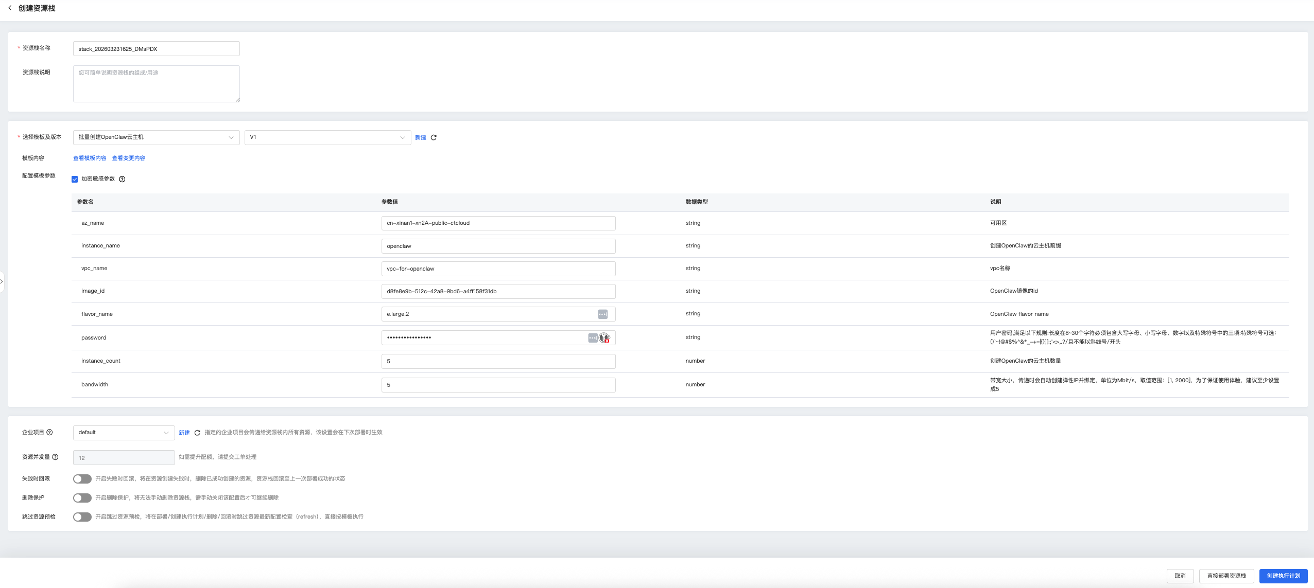
Task: Uncheck the 加密敏感参数 checkbox
Action: (x=75, y=179)
